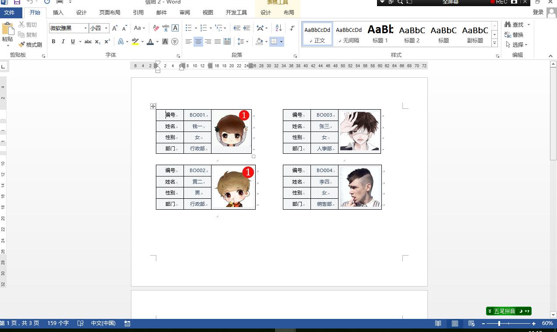
Task: Click the 替换 button
Action: click(x=514, y=35)
